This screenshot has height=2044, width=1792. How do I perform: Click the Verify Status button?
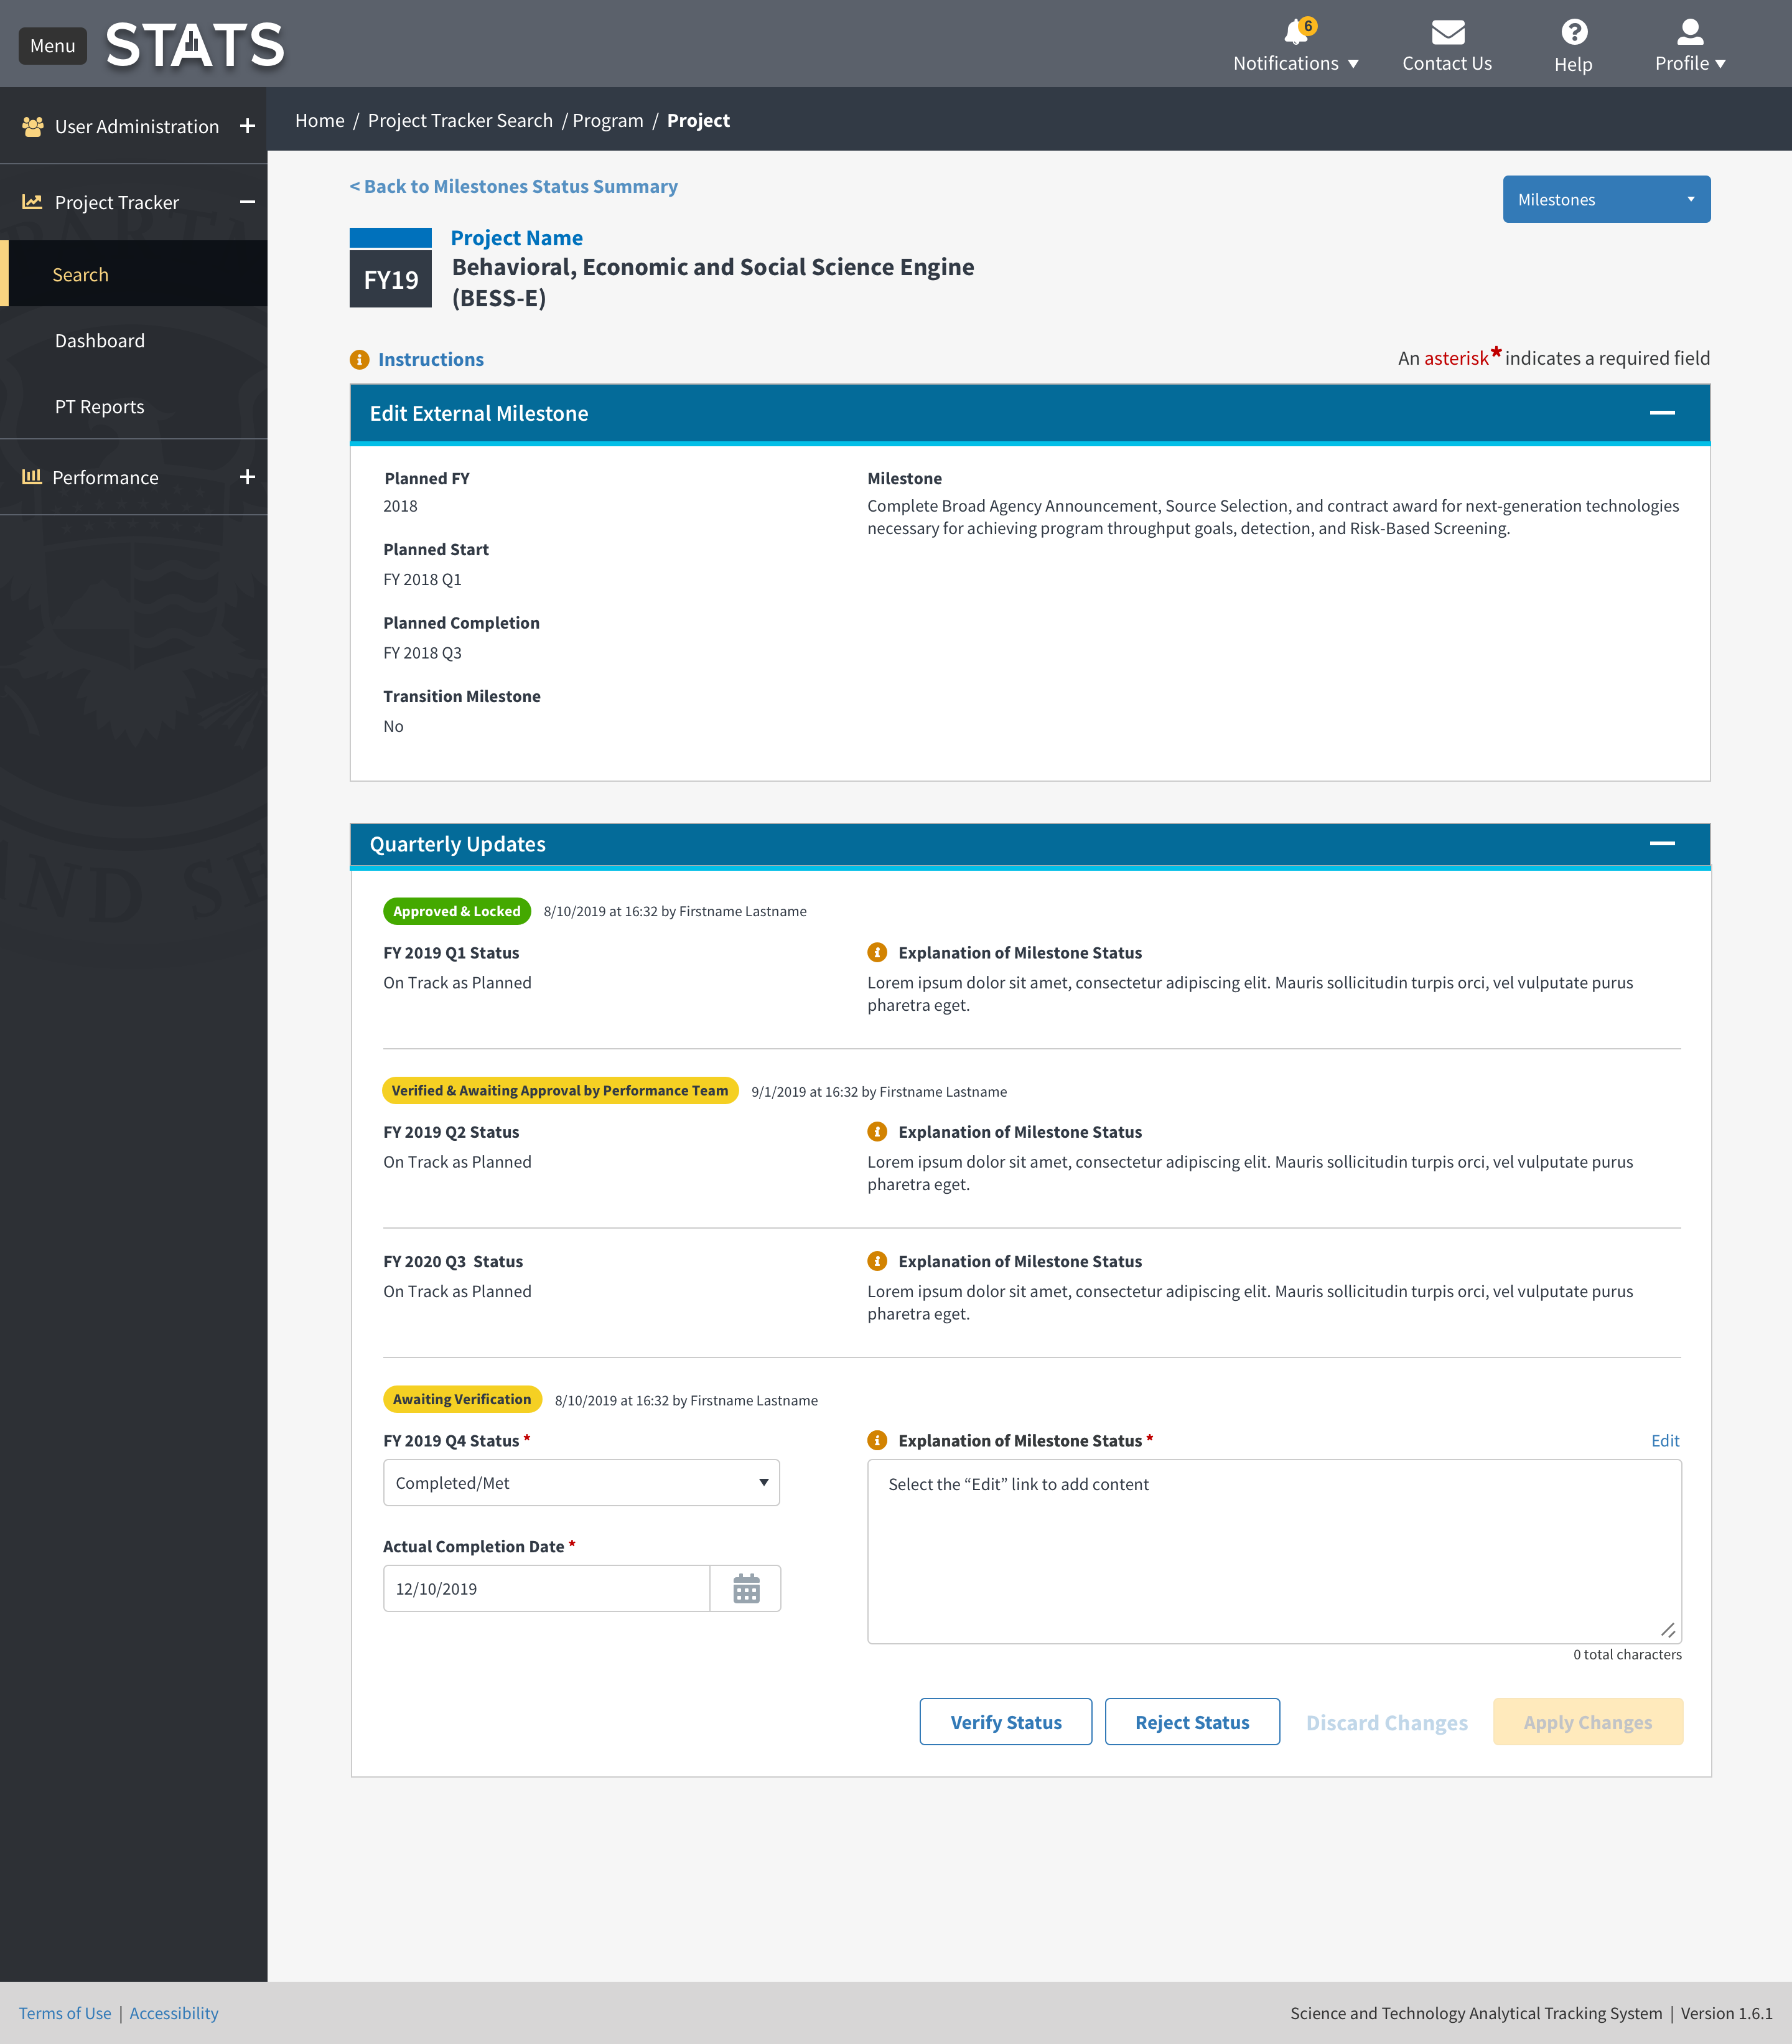pyautogui.click(x=1006, y=1721)
